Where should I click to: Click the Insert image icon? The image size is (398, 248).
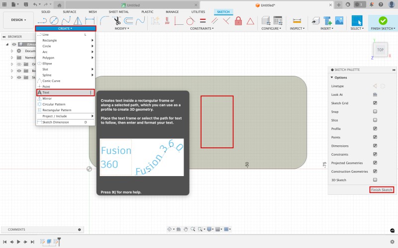pos(339,21)
